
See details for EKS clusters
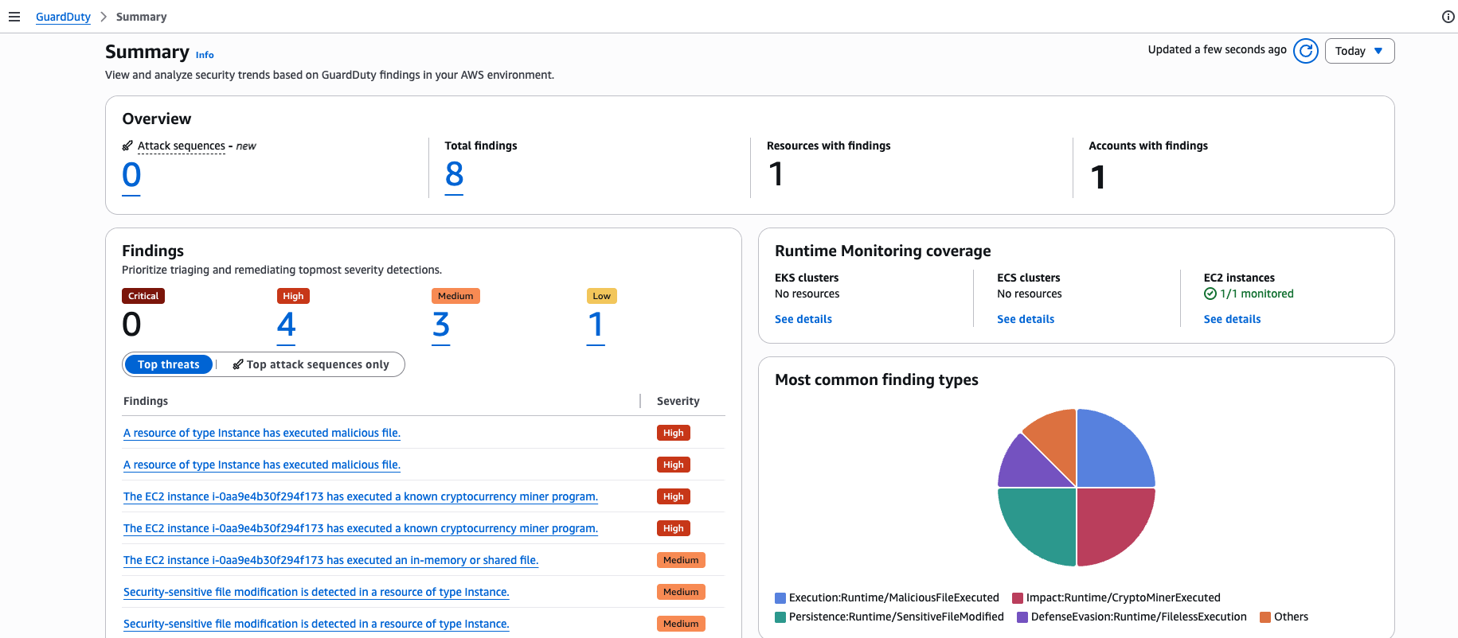point(803,319)
